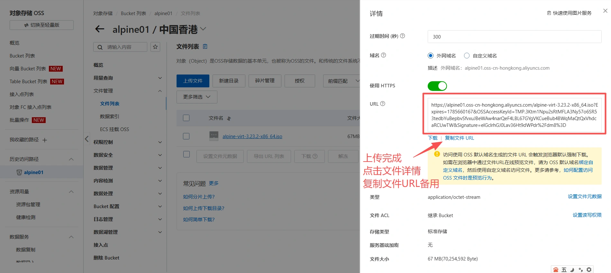Open the 更多筛选 dropdown

click(197, 97)
